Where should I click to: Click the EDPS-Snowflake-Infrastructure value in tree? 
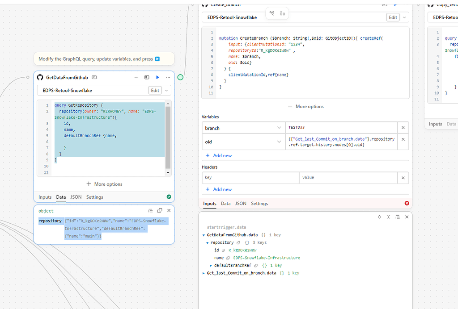[x=267, y=258]
